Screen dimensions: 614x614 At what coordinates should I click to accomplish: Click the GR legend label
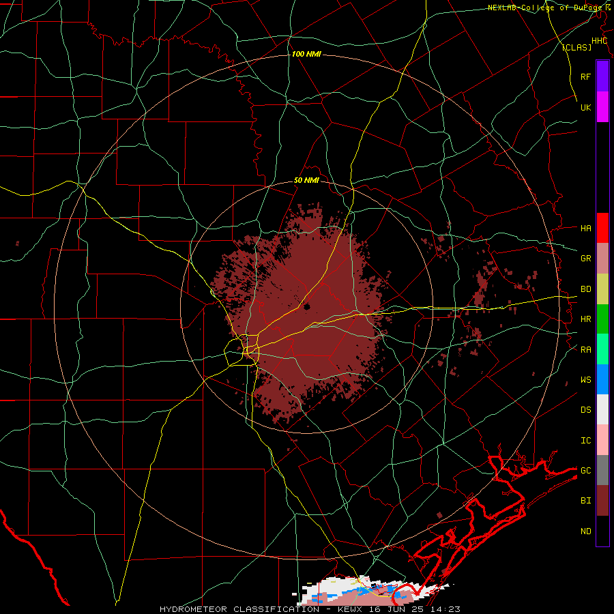585,259
